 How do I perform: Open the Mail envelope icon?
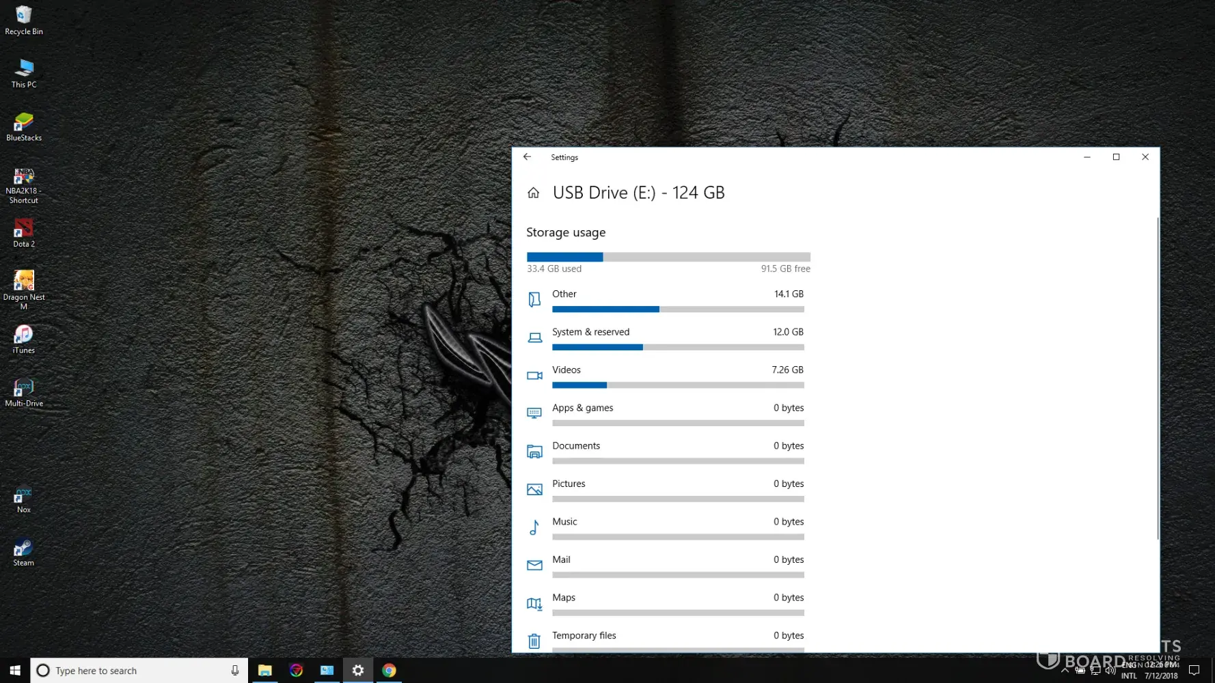click(534, 566)
